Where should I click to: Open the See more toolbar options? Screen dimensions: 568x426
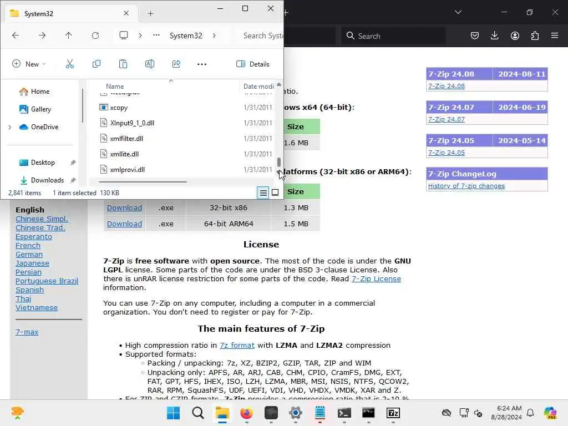[x=202, y=64]
